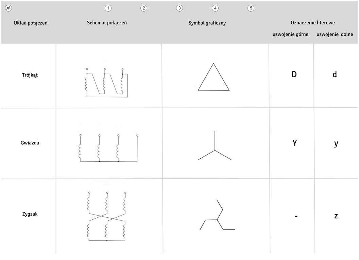Toggle the crossed-eye visibility icon

click(8, 8)
